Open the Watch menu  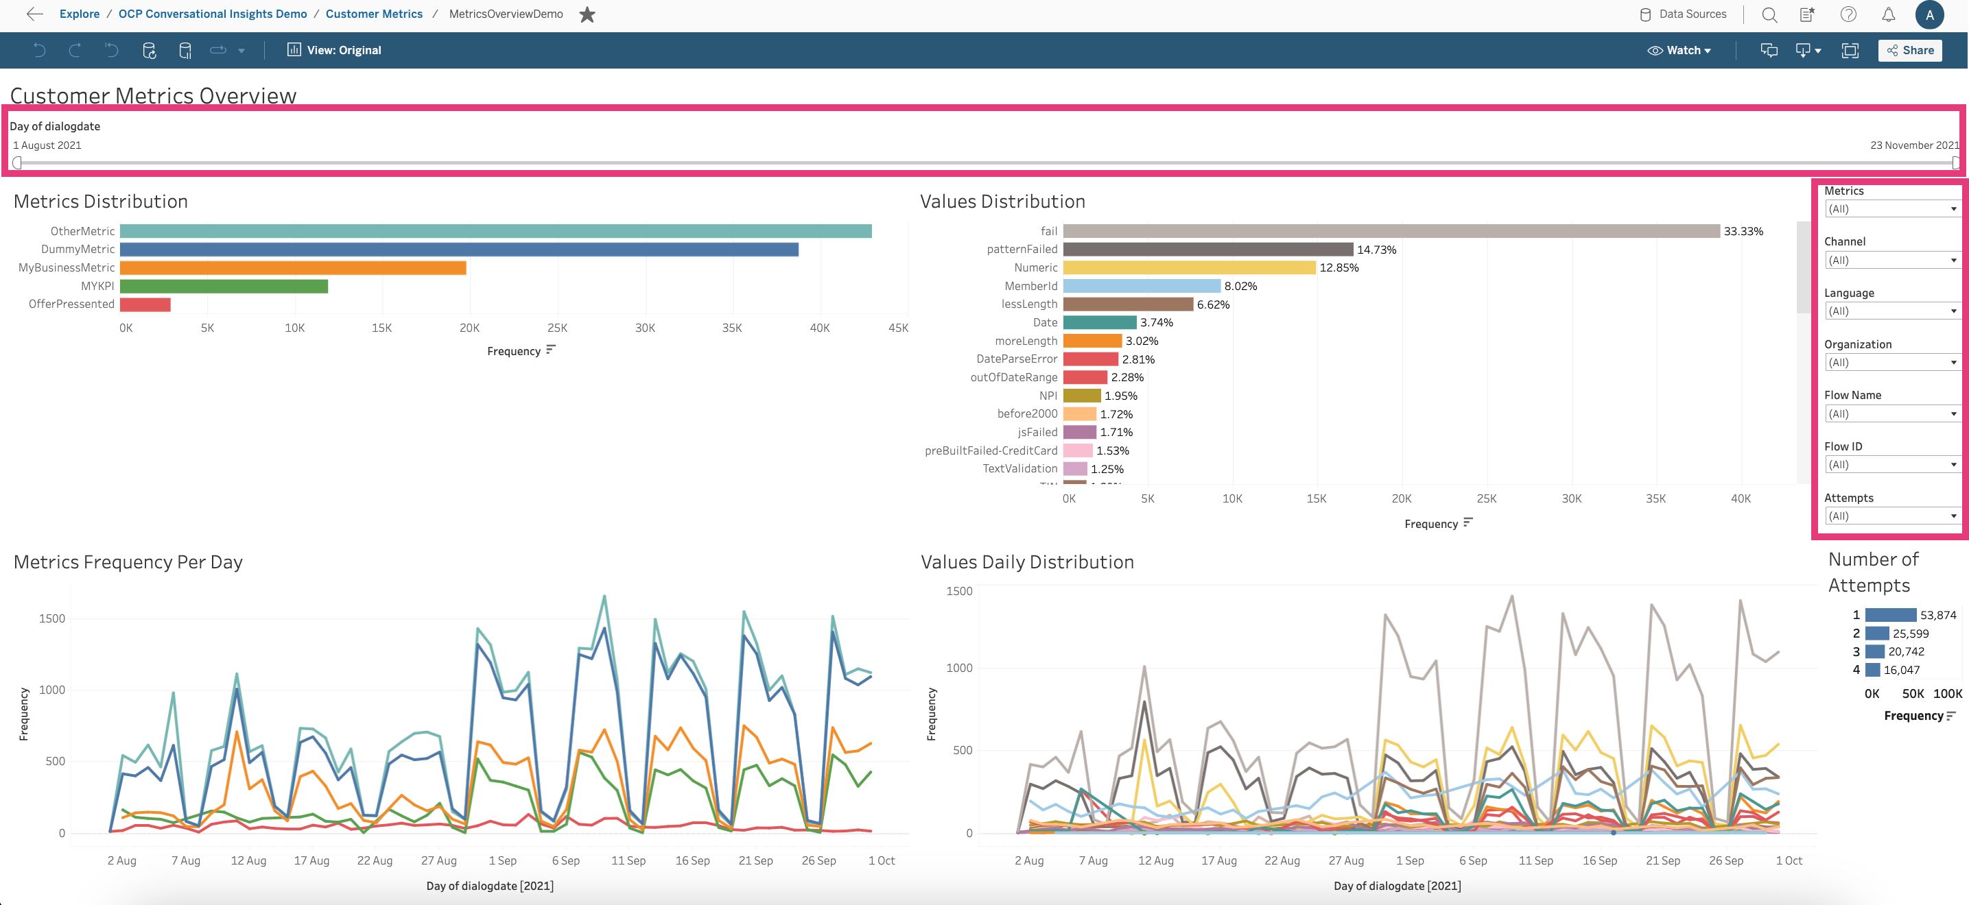1680,51
